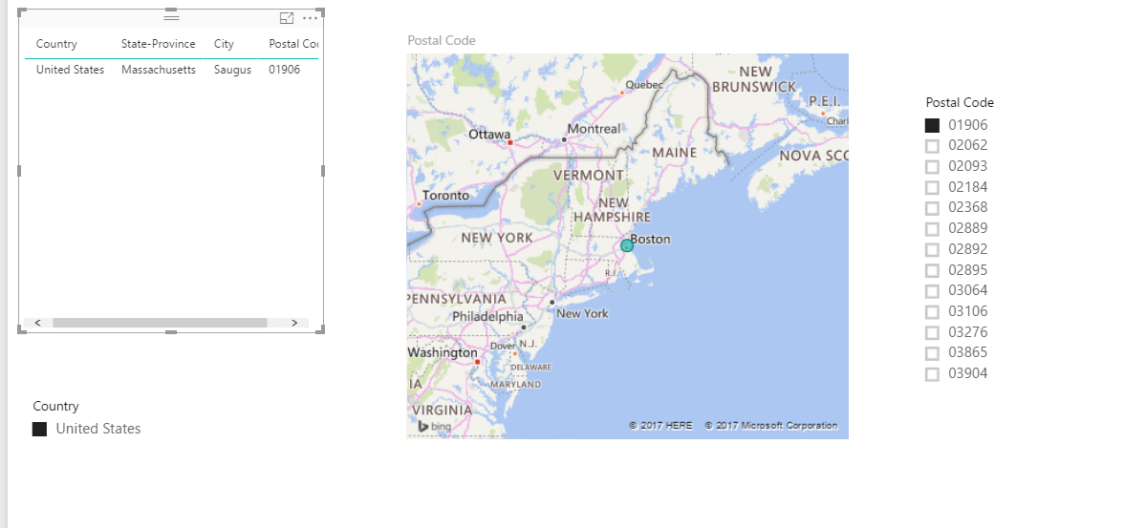
Task: Sort table by State-Province column header
Action: click(x=159, y=44)
